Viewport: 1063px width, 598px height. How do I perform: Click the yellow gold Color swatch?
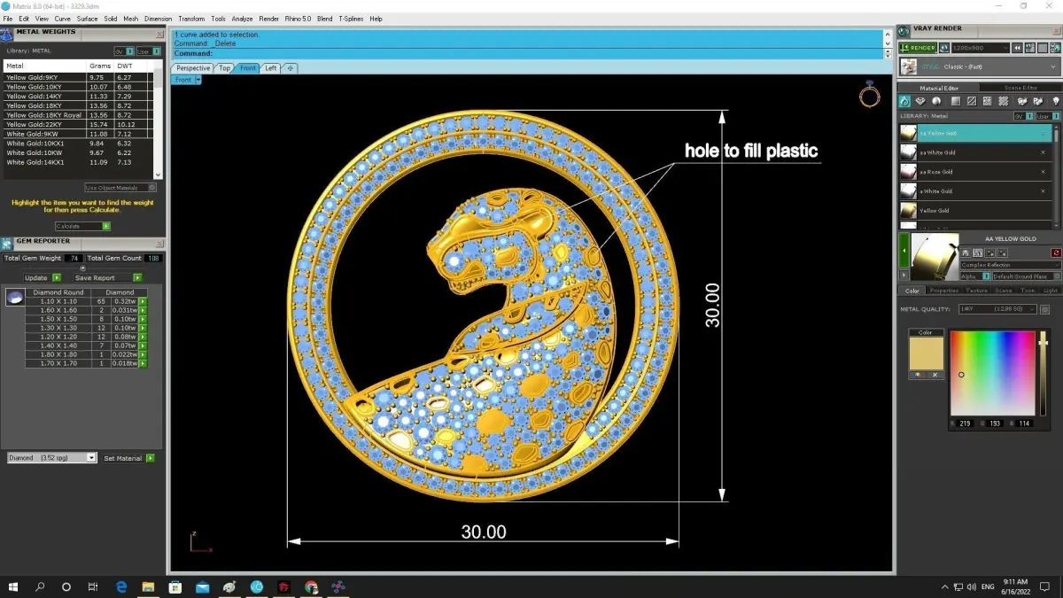tap(926, 353)
